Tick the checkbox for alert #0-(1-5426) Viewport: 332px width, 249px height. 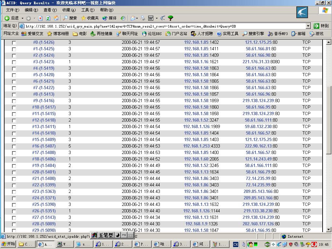(x=14, y=43)
